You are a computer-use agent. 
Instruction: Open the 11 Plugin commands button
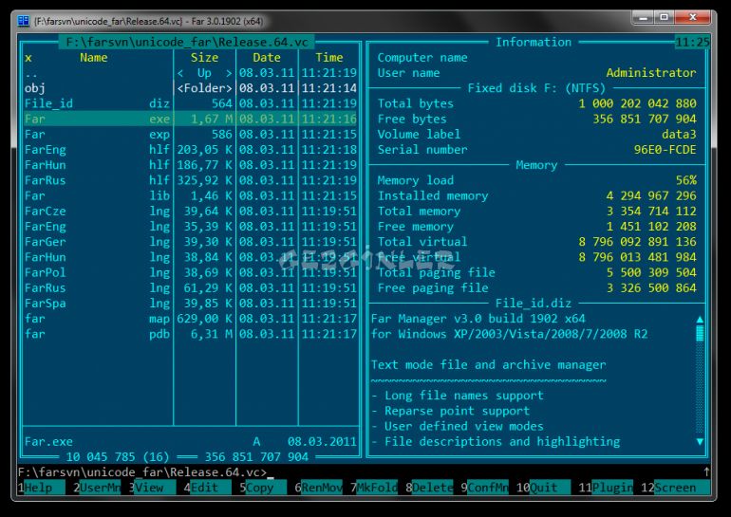point(612,488)
